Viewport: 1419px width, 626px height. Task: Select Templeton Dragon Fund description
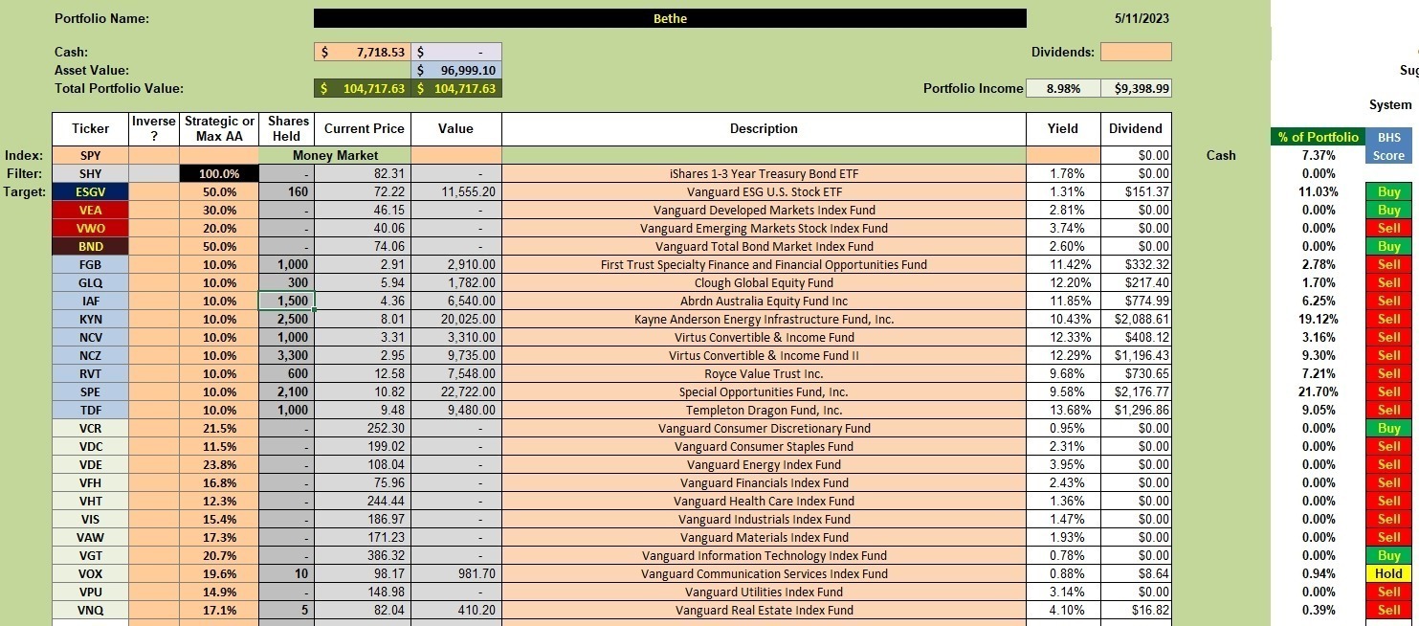pyautogui.click(x=764, y=410)
